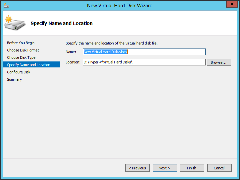This screenshot has height=180, width=240.
Task: Select the Choose Disk Format step
Action: tap(23, 50)
